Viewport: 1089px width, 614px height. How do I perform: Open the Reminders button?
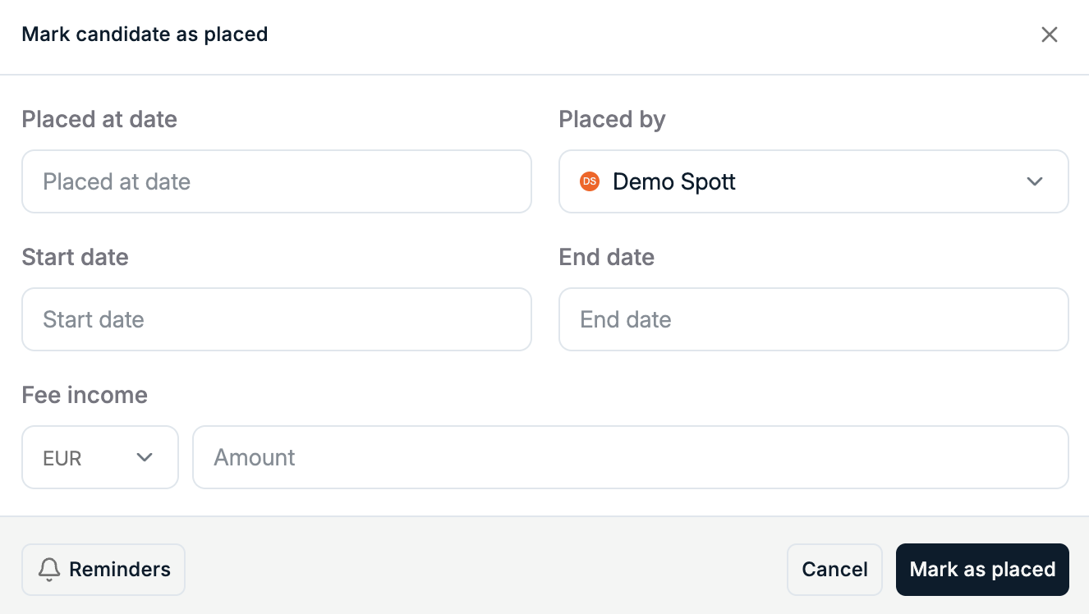[x=103, y=570]
